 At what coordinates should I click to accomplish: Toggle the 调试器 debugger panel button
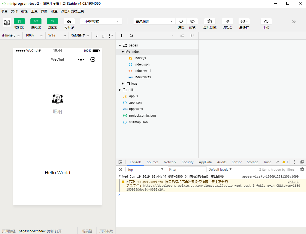tap(53, 21)
